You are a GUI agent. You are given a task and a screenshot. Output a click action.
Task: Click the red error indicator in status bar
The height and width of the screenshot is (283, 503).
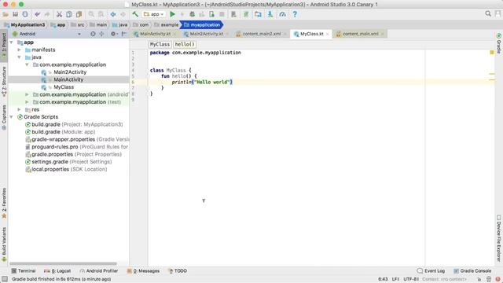pos(497,279)
